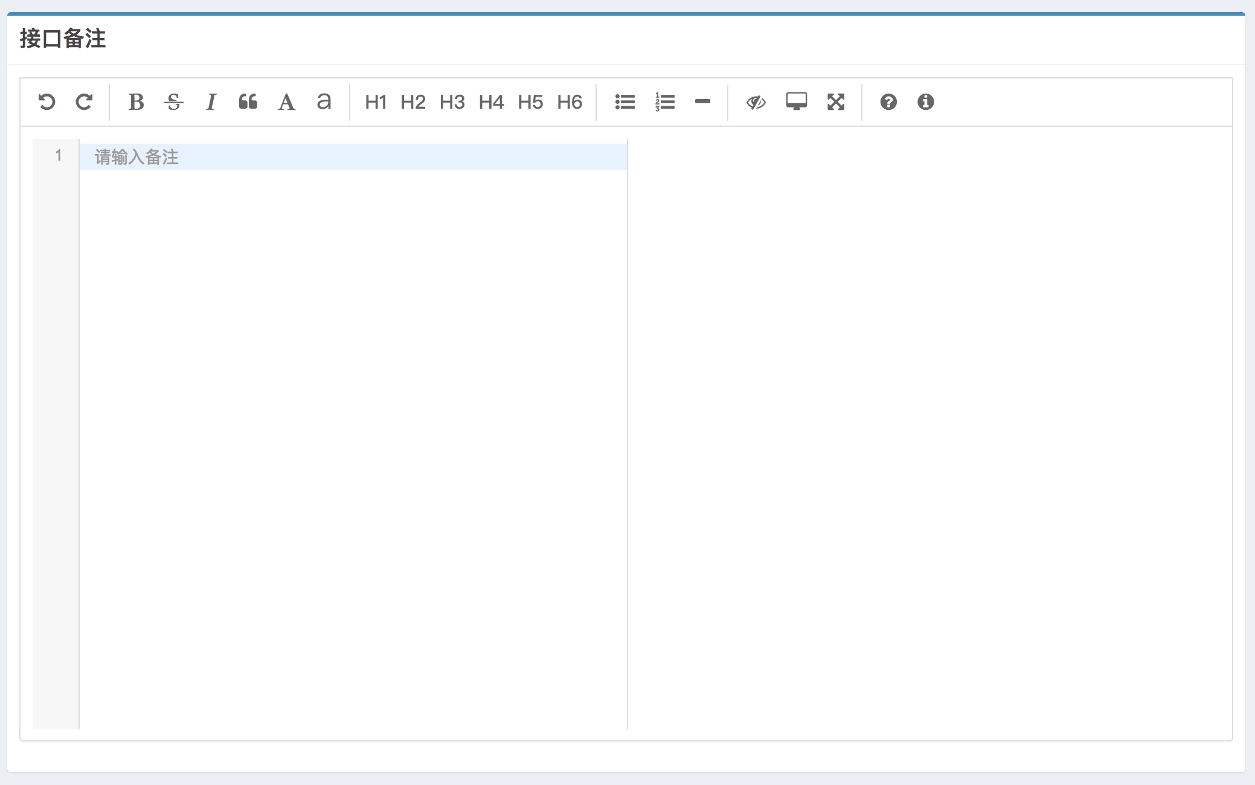Insert an H2 heading
1255x785 pixels.
click(413, 102)
